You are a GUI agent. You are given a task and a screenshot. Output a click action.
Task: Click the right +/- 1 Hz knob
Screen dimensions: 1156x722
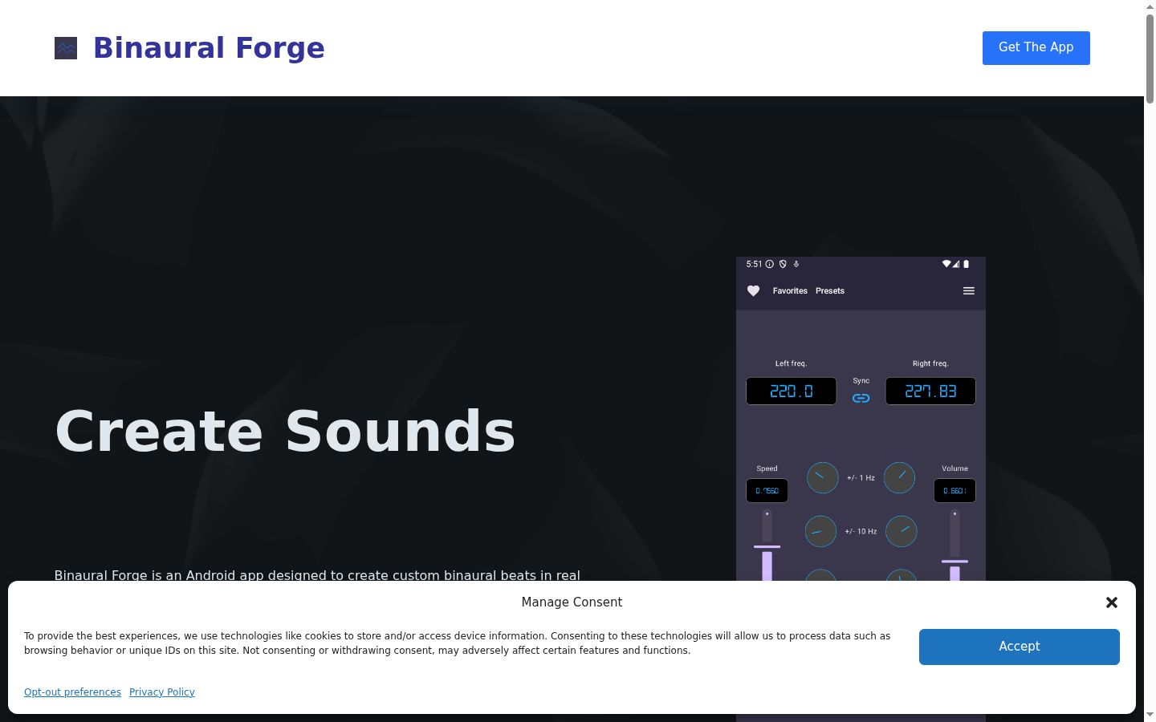click(899, 478)
